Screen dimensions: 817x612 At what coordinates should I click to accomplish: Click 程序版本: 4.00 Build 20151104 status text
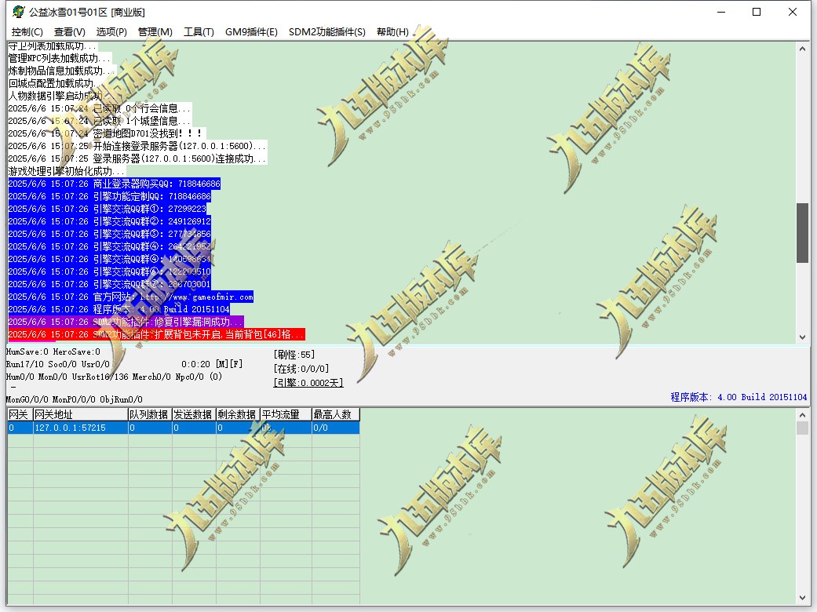[x=739, y=398]
